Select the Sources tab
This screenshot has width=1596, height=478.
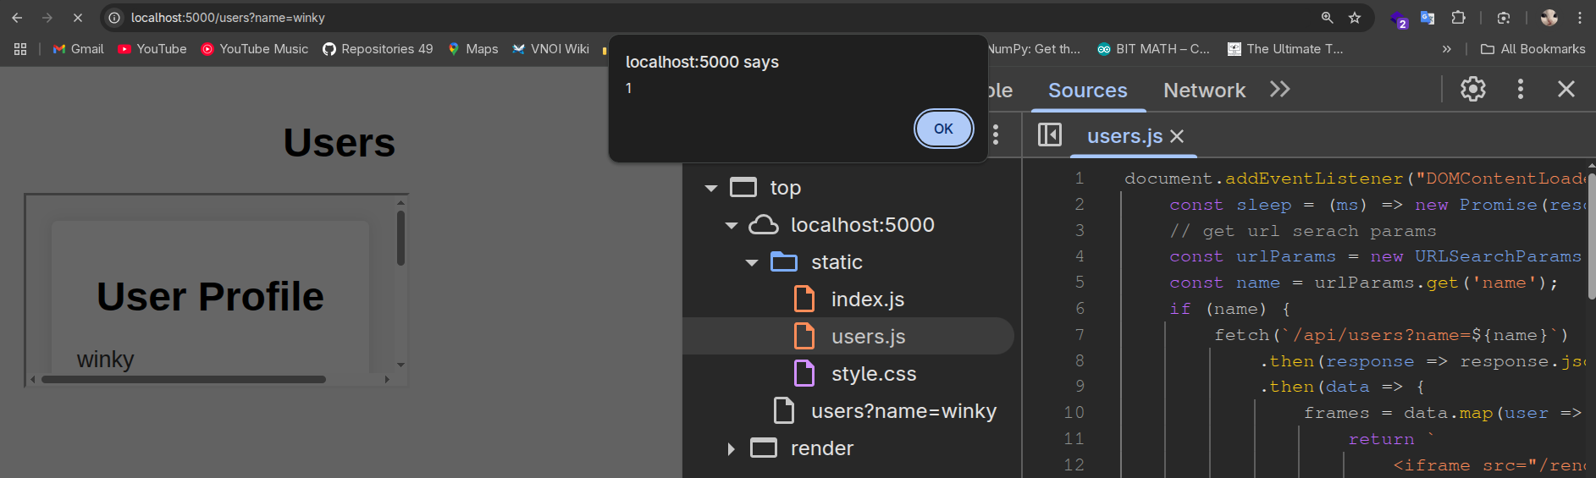point(1087,91)
